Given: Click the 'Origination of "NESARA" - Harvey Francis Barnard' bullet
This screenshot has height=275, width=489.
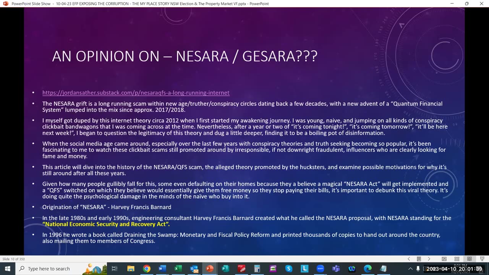Looking at the screenshot, I should pos(107,207).
